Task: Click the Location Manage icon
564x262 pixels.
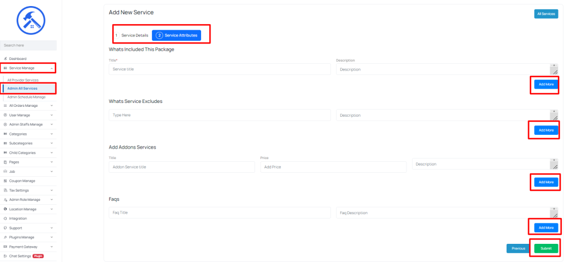Action: tap(5, 209)
